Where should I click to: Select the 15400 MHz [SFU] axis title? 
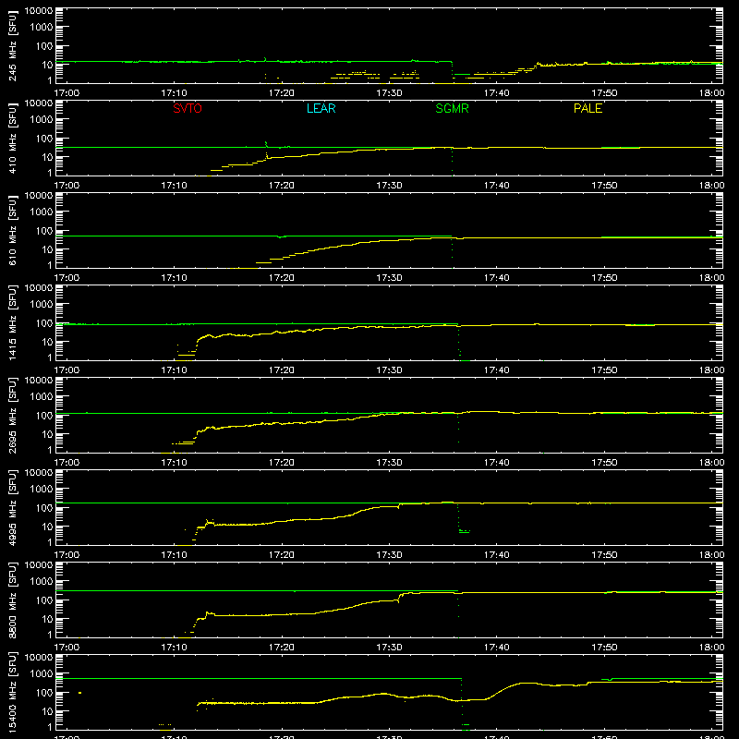(x=13, y=692)
